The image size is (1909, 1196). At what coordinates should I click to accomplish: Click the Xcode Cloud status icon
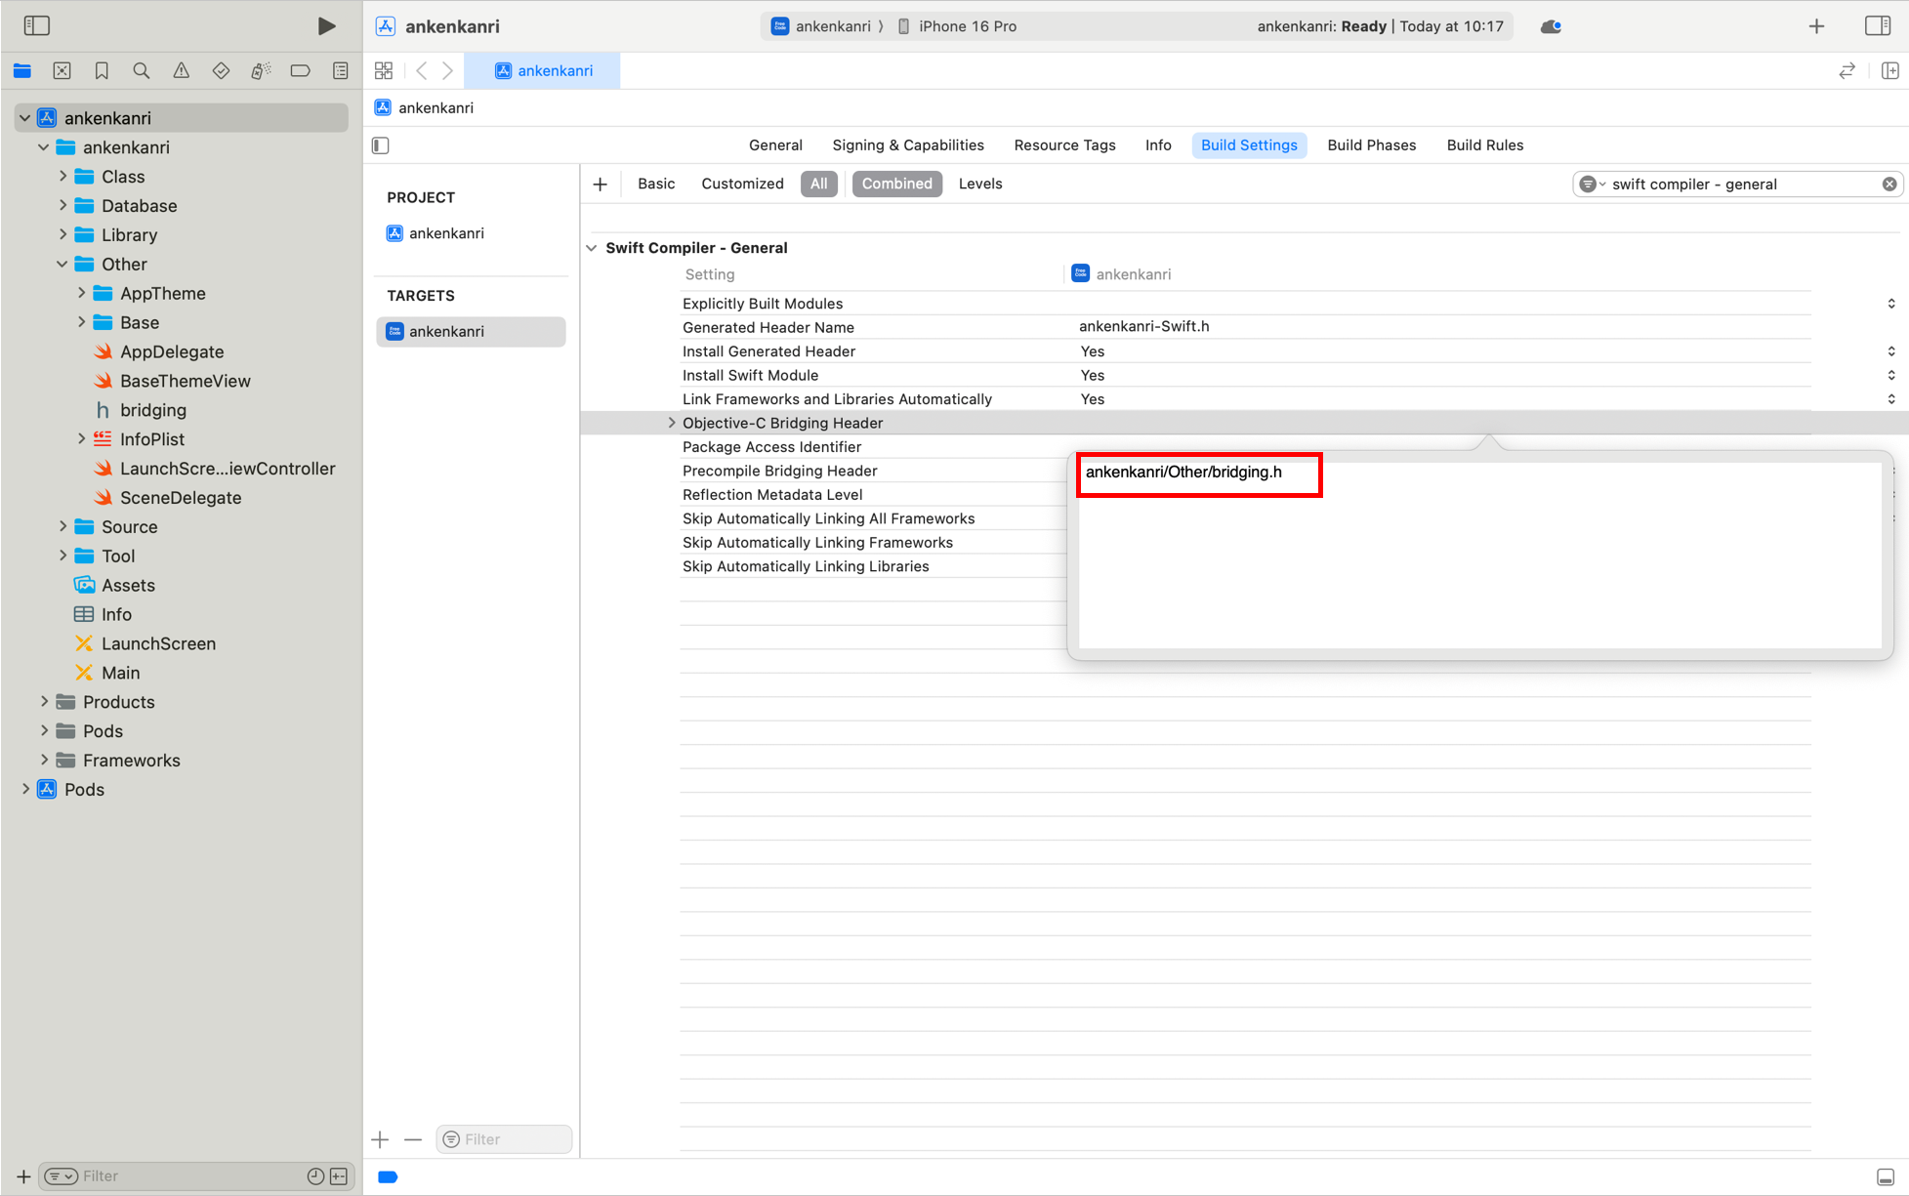pyautogui.click(x=1551, y=26)
